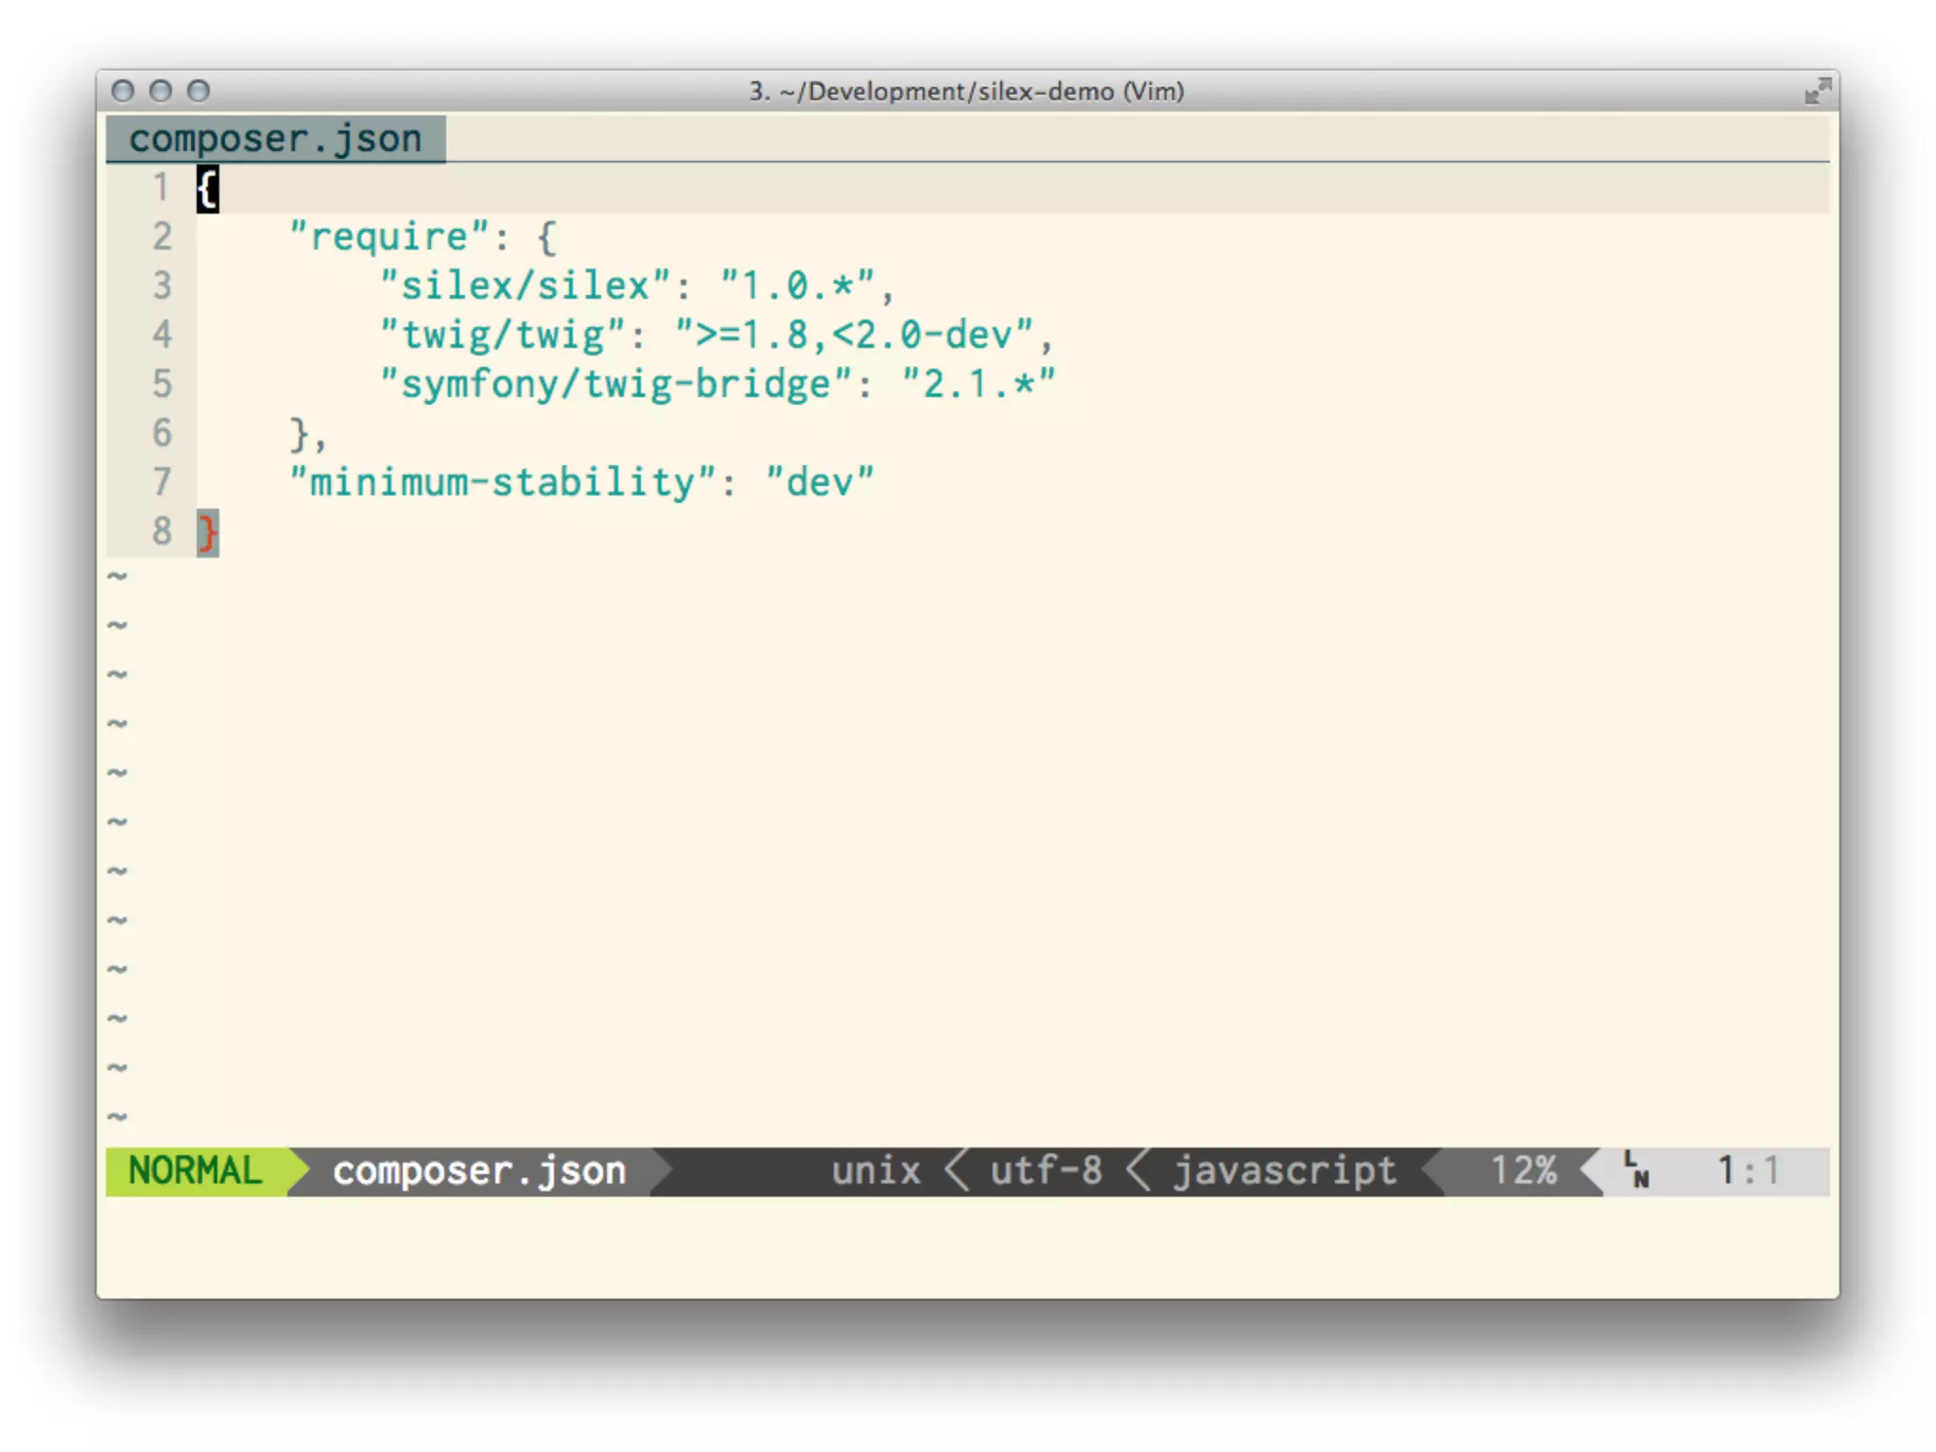This screenshot has height=1452, width=1936.
Task: Click the 1:1 cursor position indicator
Action: [1748, 1170]
